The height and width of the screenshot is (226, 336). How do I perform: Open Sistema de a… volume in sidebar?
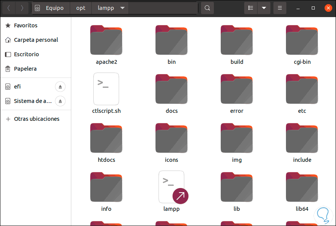[x=28, y=101]
